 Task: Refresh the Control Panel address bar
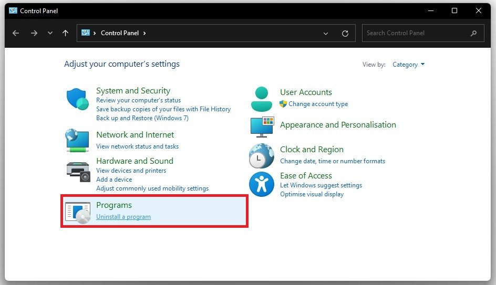(345, 33)
